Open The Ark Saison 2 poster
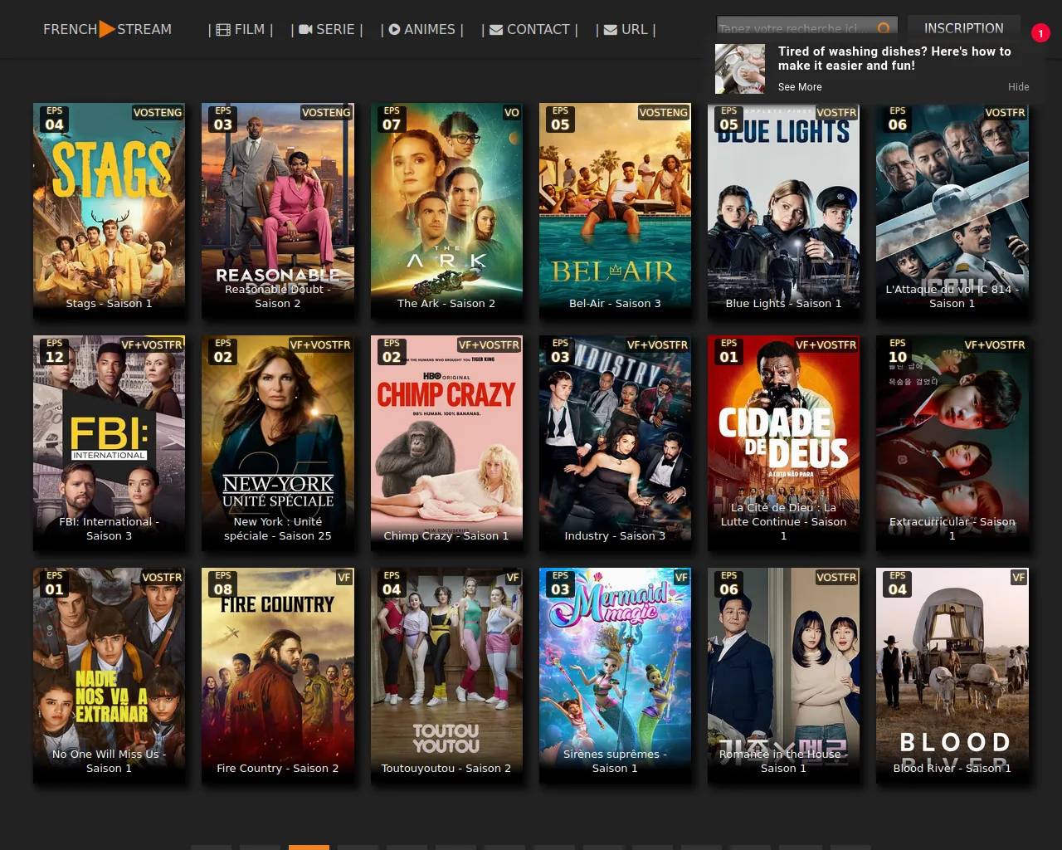Screen dimensions: 1062x850 pos(446,211)
